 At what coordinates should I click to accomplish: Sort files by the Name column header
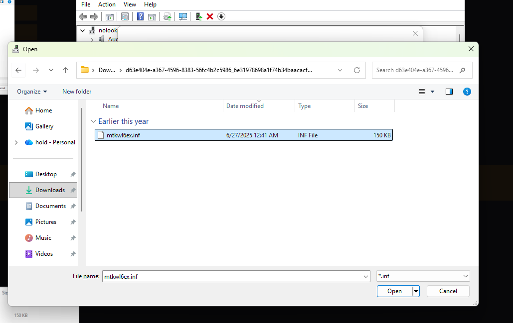(x=111, y=106)
